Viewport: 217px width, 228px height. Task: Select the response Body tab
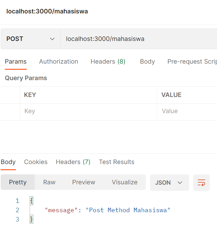[x=8, y=162]
